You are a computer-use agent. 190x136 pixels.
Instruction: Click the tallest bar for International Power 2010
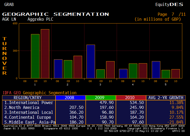45,53
